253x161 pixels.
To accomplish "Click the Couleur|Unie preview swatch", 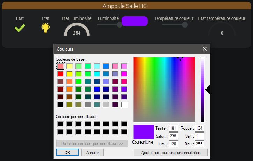I will point(144,132).
